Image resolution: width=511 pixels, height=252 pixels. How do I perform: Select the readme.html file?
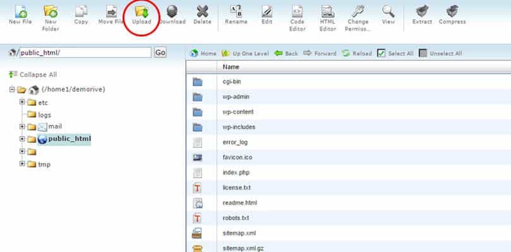pyautogui.click(x=349, y=203)
